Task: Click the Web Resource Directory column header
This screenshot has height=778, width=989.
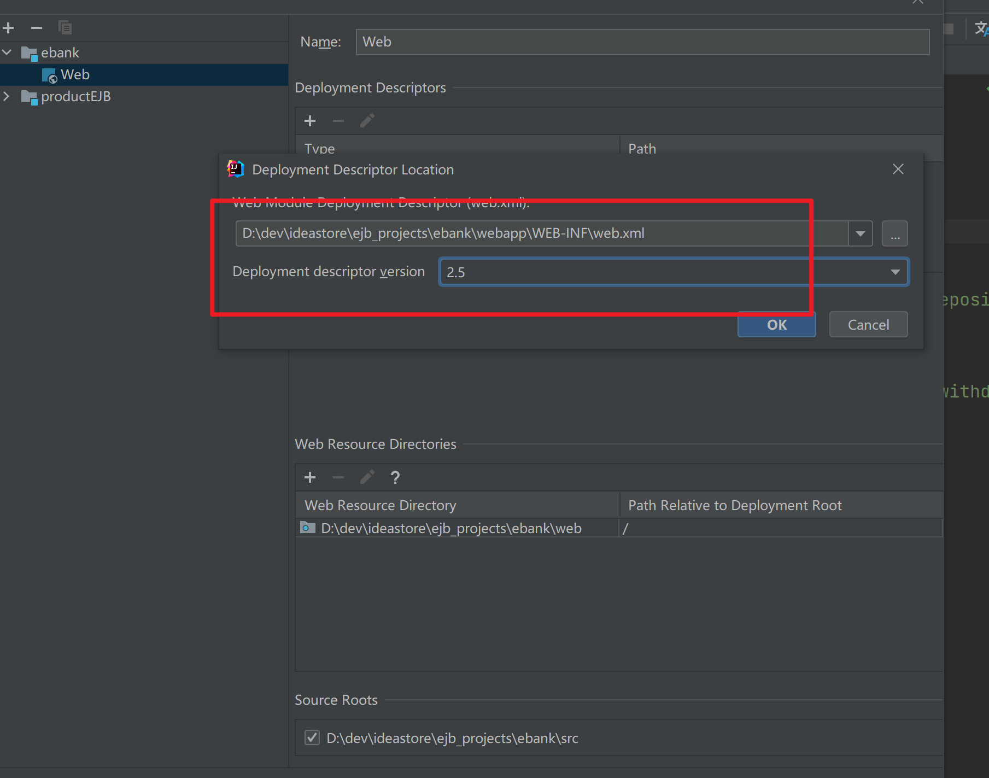Action: [x=458, y=505]
